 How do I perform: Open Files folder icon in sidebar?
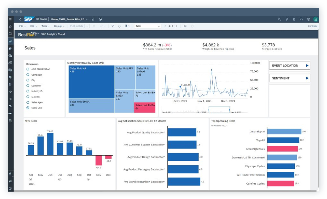coord(10,33)
